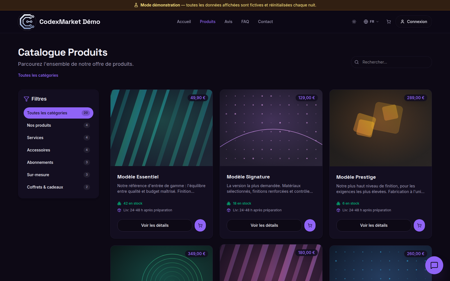Open the 260,00 € product thumbnail
Viewport: 450px width, 281px height.
click(x=381, y=263)
